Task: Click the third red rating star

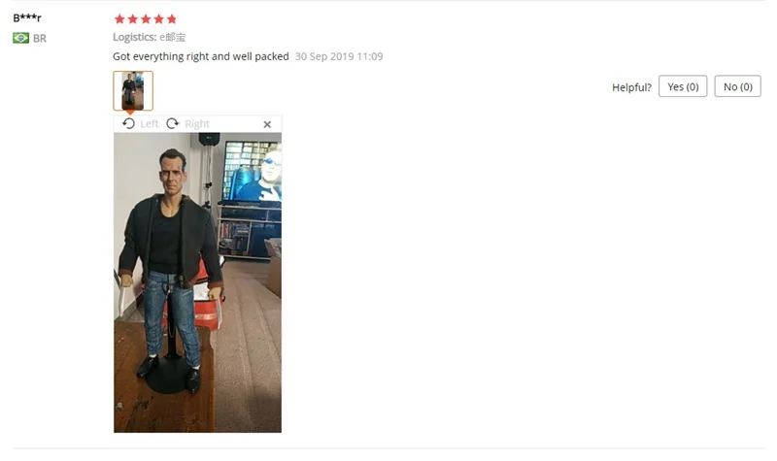Action: click(146, 18)
